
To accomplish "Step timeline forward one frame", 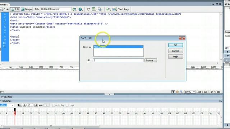I will [36, 105].
